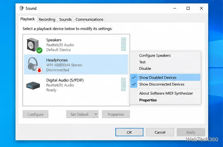This screenshot has width=223, height=147.
Task: Open the Communications tab
Action: coord(89,19)
